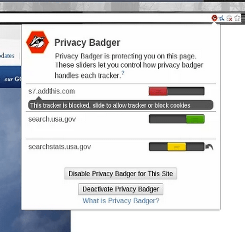Image resolution: width=245 pixels, height=232 pixels.
Task: Set searchstats.usa.gov slider to blocked position
Action: click(x=157, y=147)
